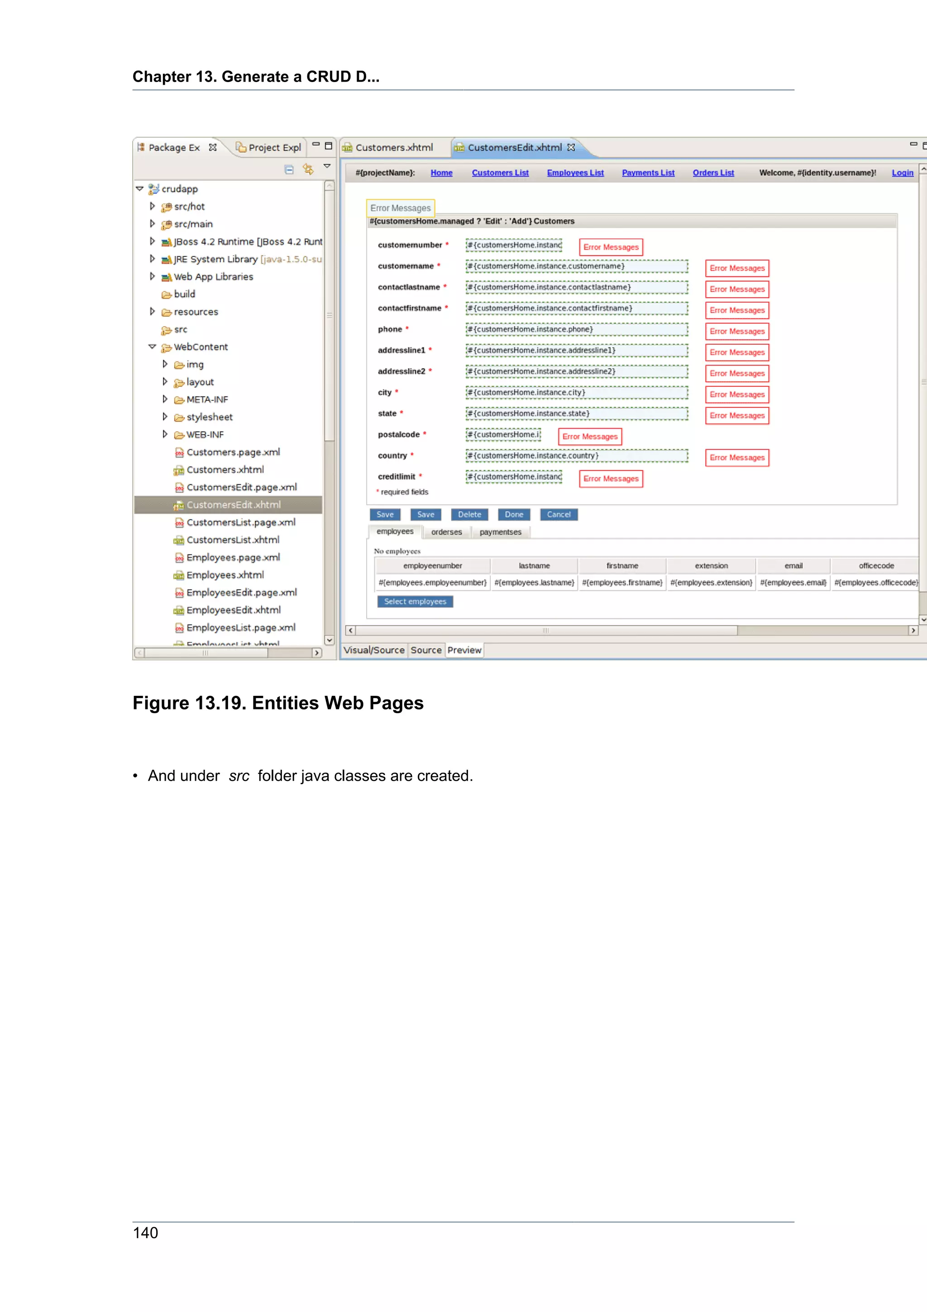Open the orderses tab in the page

446,532
